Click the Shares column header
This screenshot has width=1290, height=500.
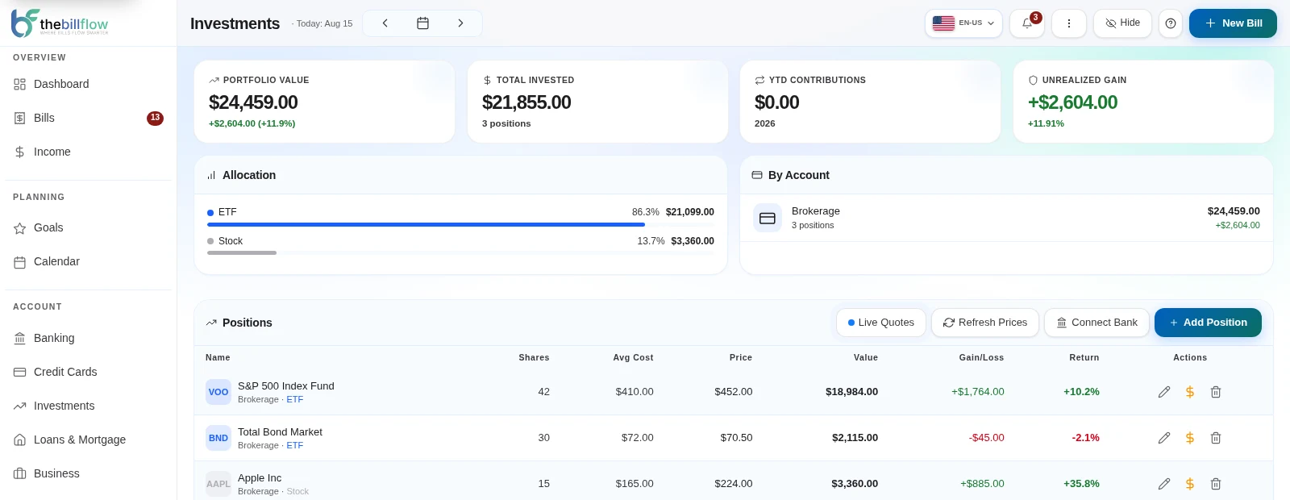[534, 357]
